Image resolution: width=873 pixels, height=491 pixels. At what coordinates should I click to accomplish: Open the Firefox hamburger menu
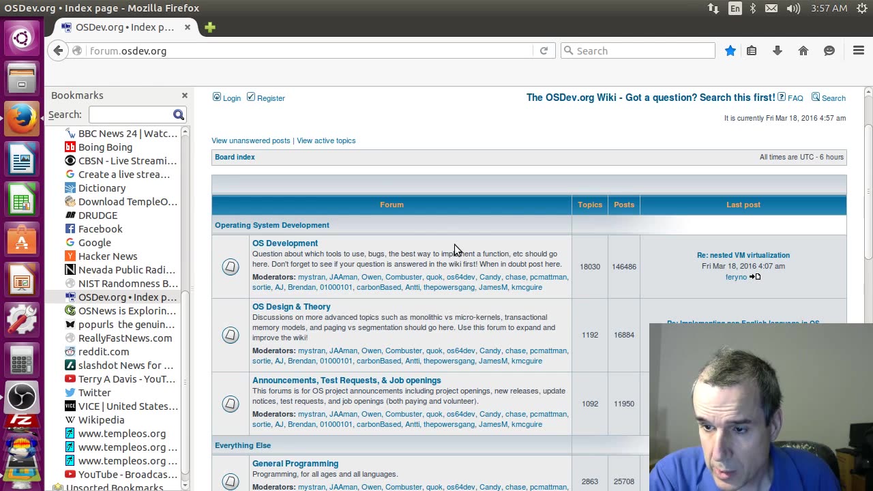point(859,50)
